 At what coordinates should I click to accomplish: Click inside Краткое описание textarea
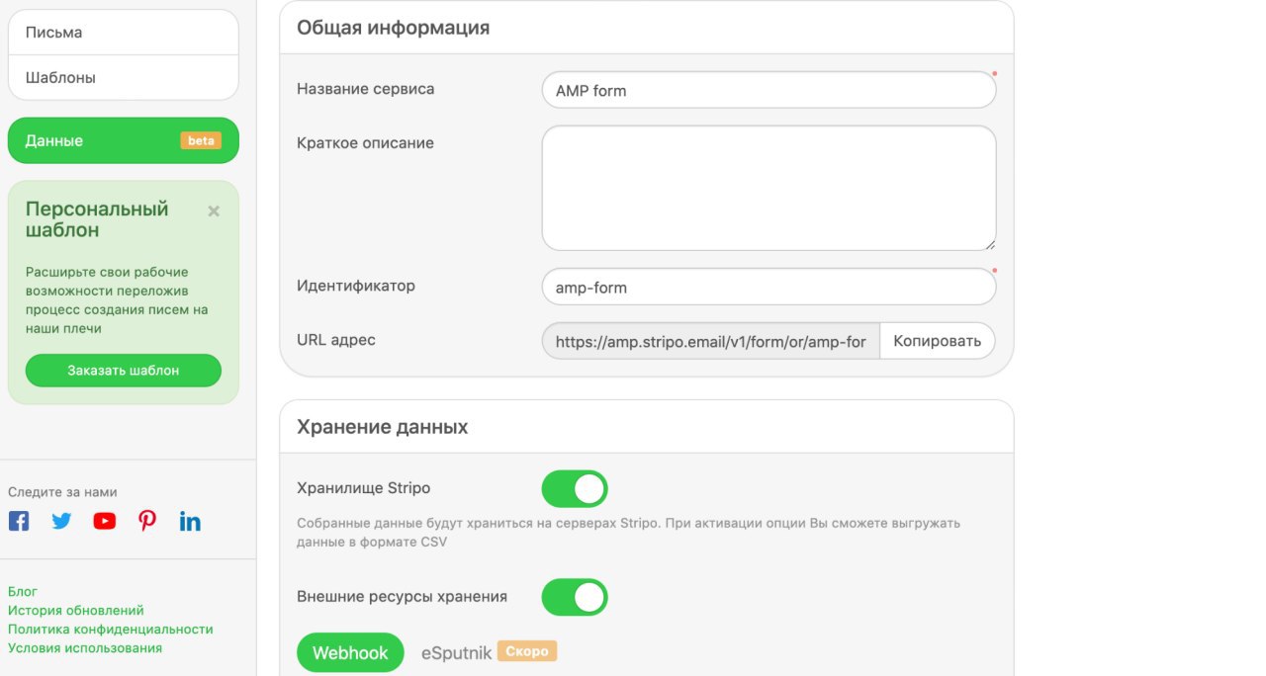(769, 188)
